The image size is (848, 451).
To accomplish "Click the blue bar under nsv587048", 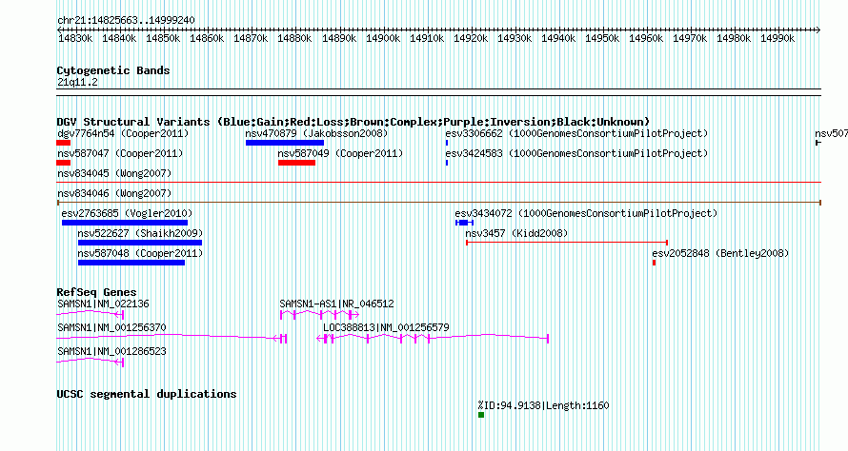I will coord(131,263).
